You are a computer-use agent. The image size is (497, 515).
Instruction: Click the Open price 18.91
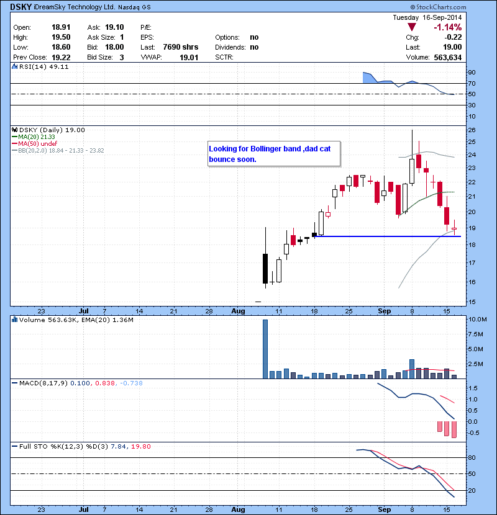tap(61, 27)
